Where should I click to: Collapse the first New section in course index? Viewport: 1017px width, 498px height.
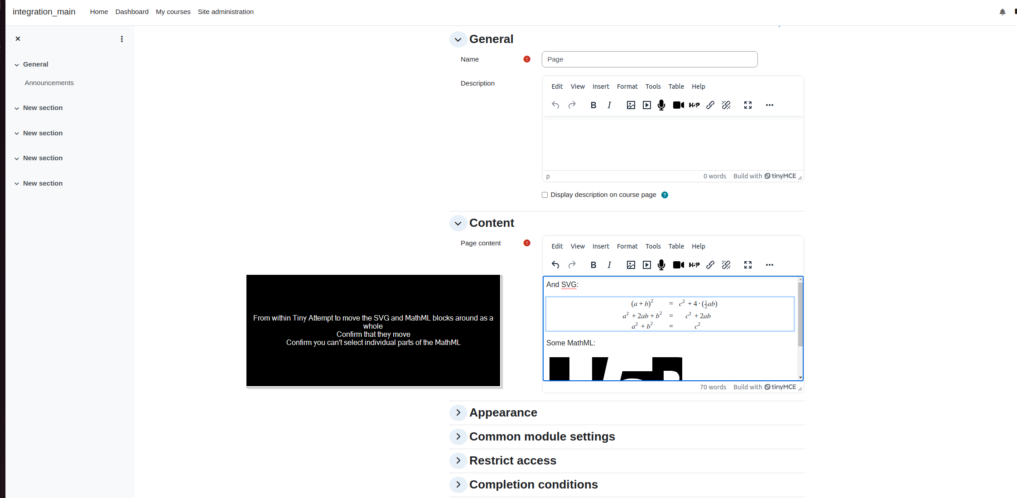(x=17, y=108)
